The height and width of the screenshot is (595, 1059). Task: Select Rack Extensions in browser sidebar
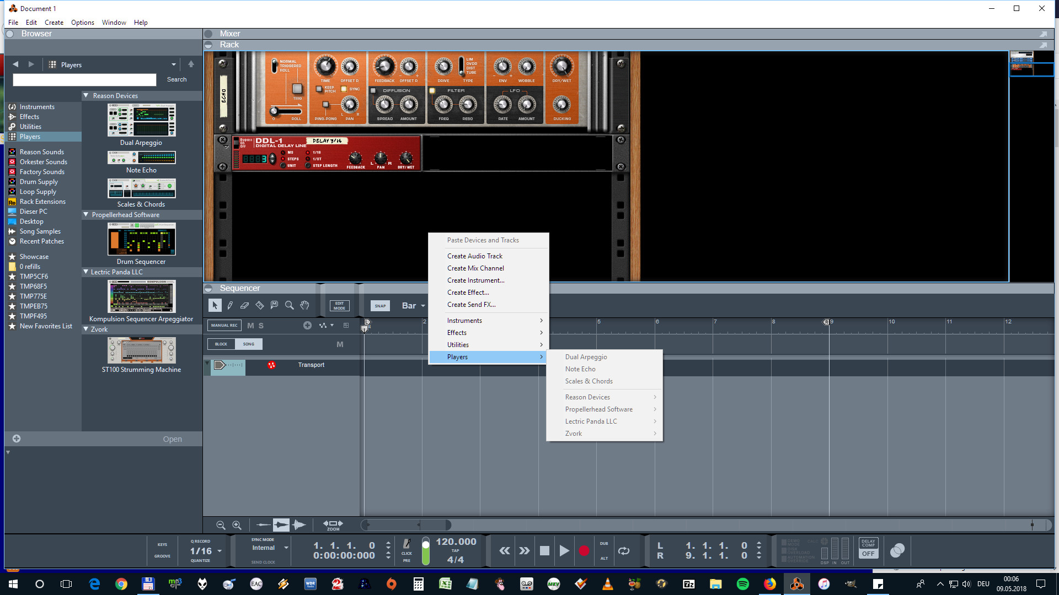click(x=42, y=202)
